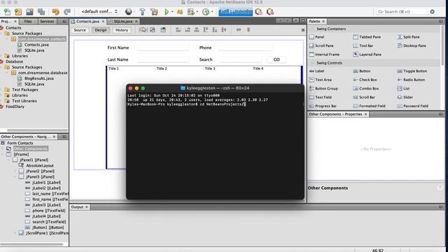Select Scroll Bar component in the Palette
The image size is (448, 252).
click(x=364, y=97)
